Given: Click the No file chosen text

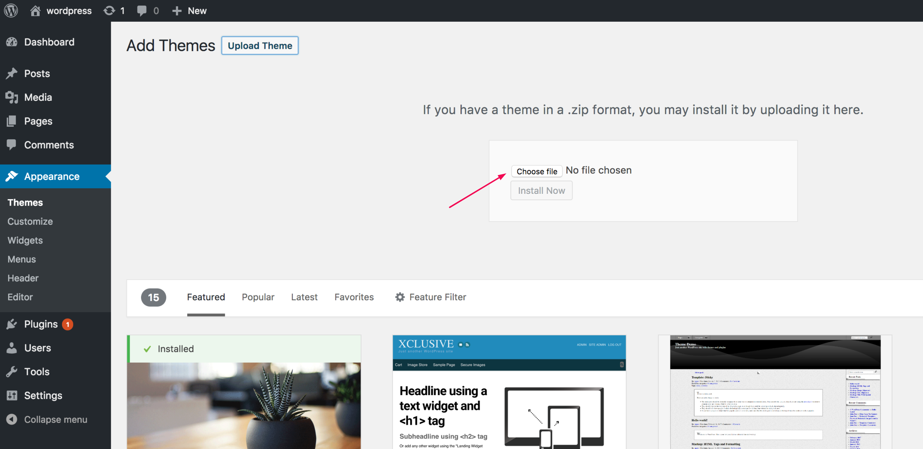Looking at the screenshot, I should coord(598,170).
